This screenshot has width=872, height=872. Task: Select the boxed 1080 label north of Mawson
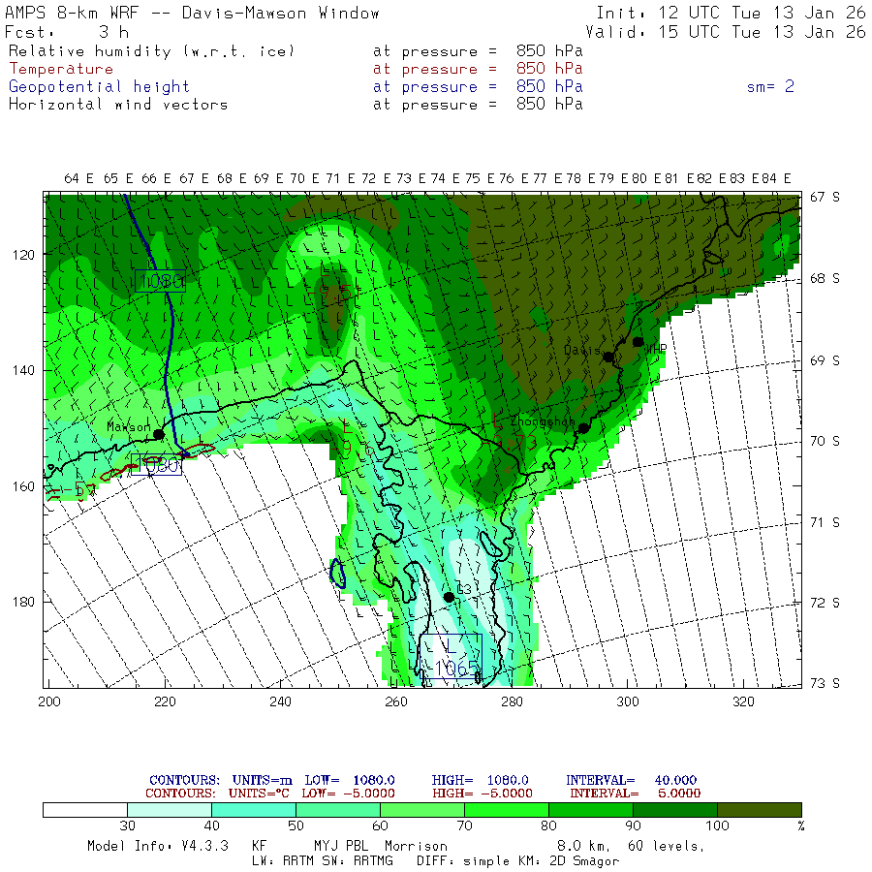(160, 281)
